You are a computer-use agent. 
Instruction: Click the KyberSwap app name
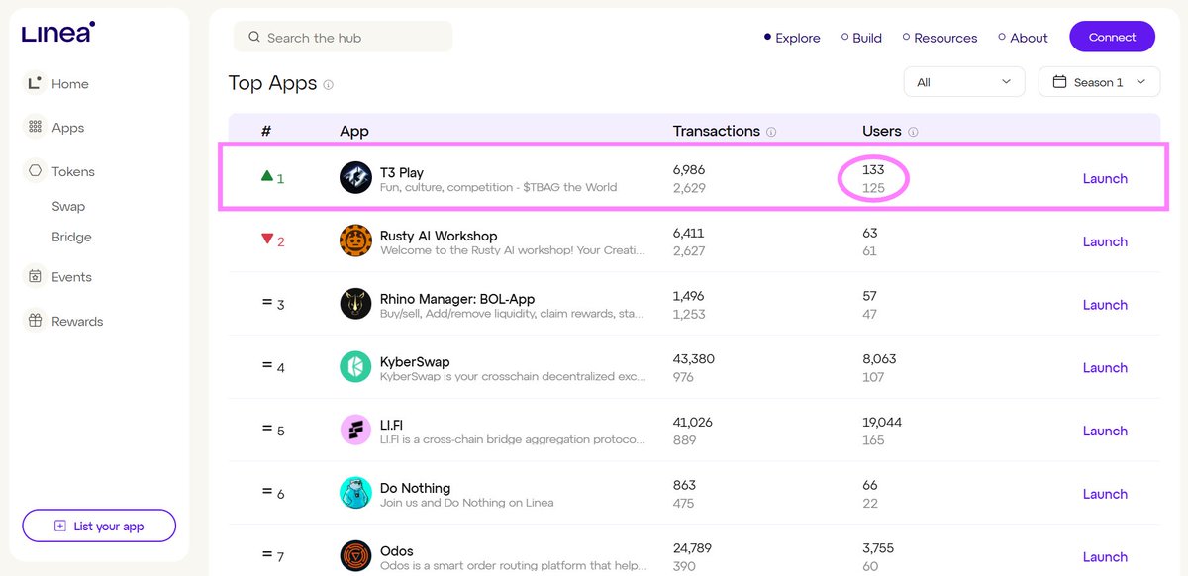415,361
